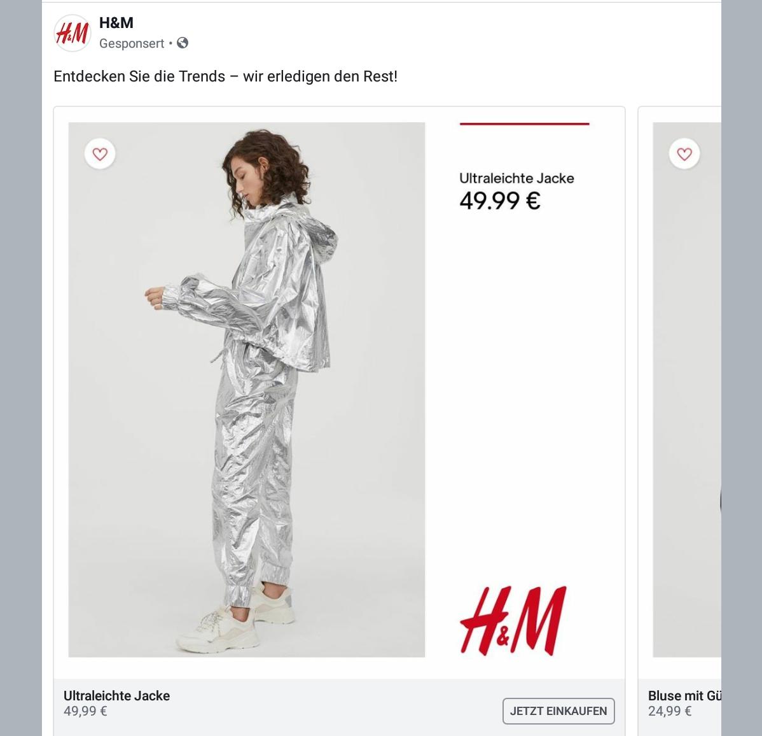
Task: Click the 49,99 € price in the card footer
Action: point(85,711)
